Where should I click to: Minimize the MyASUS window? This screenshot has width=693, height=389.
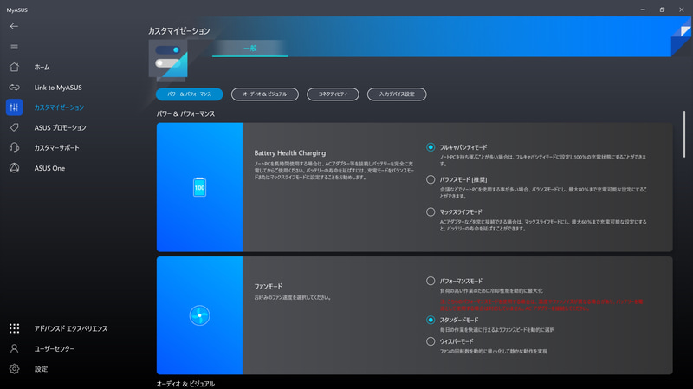pyautogui.click(x=643, y=10)
